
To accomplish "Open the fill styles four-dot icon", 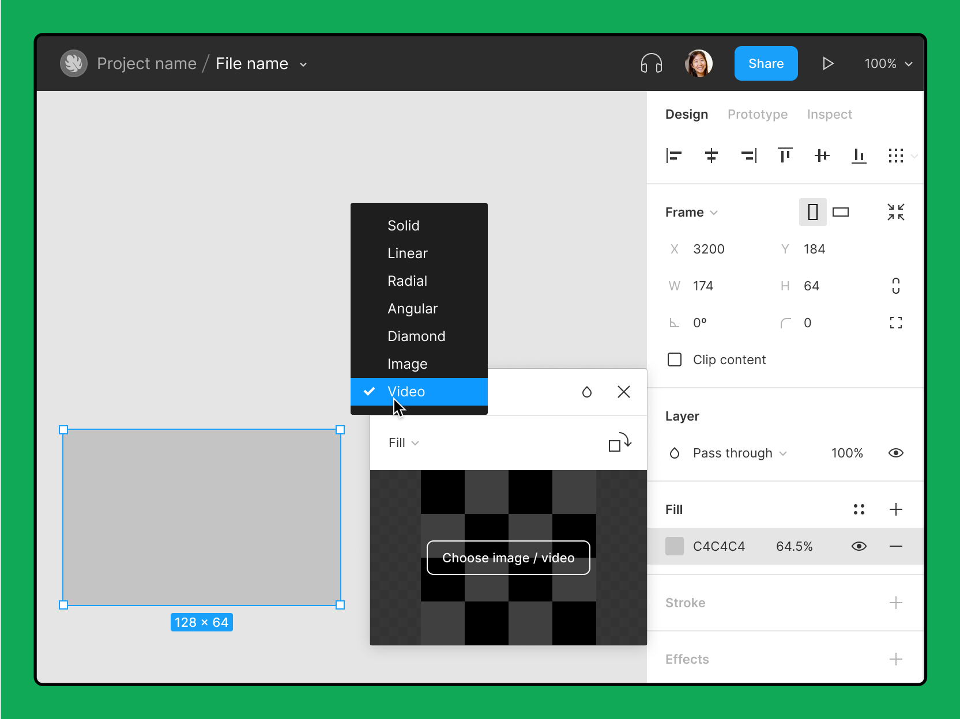I will (859, 509).
